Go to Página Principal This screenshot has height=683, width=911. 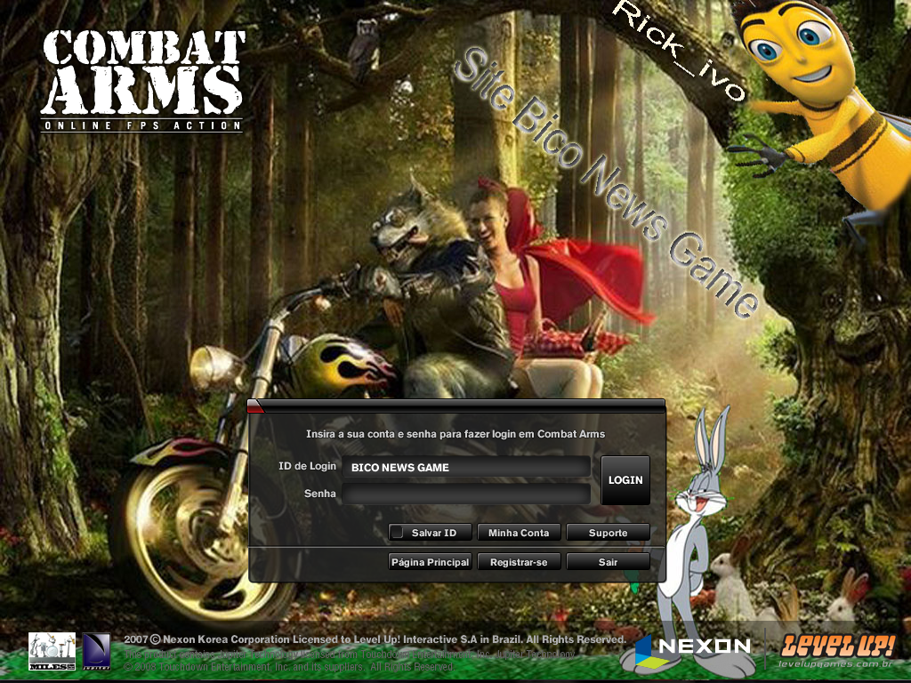(x=430, y=561)
